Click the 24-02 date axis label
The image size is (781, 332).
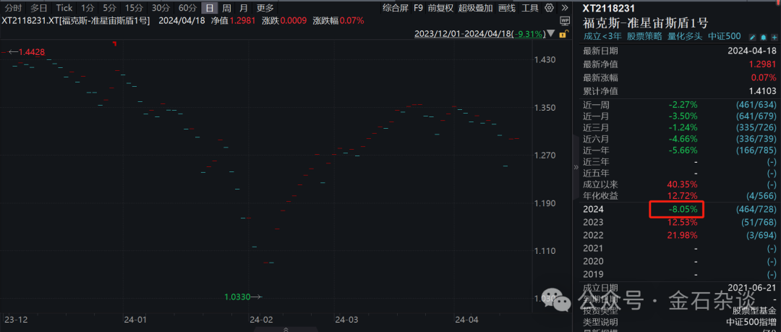pos(262,319)
